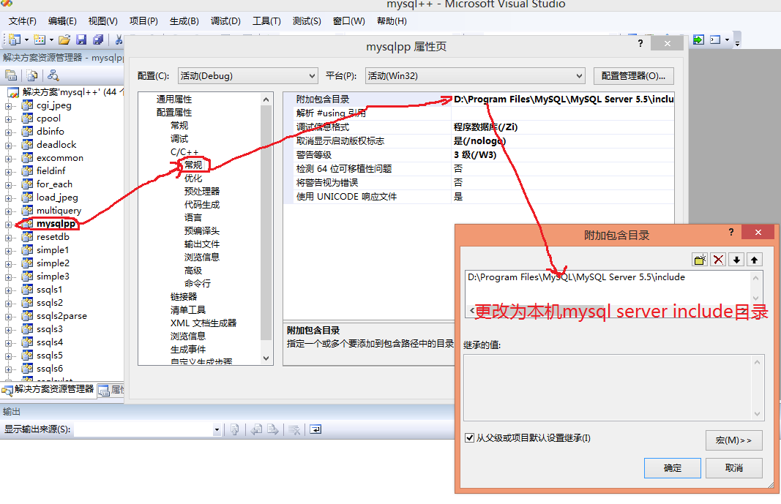
Task: Select 预处理器 in property tree
Action: [x=202, y=191]
